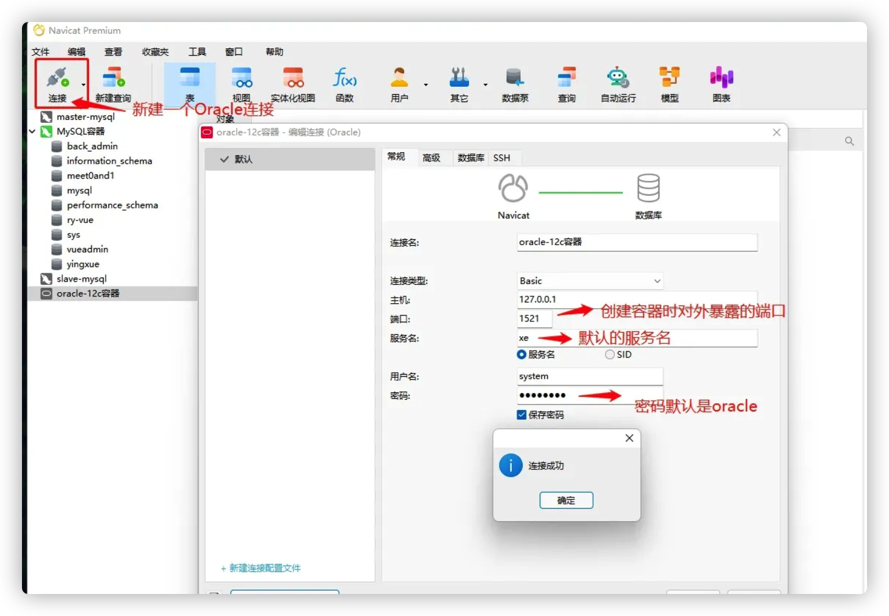Viewport: 889px width, 616px height.
Task: Click the 用户 (User) toolbar icon
Action: coord(399,84)
